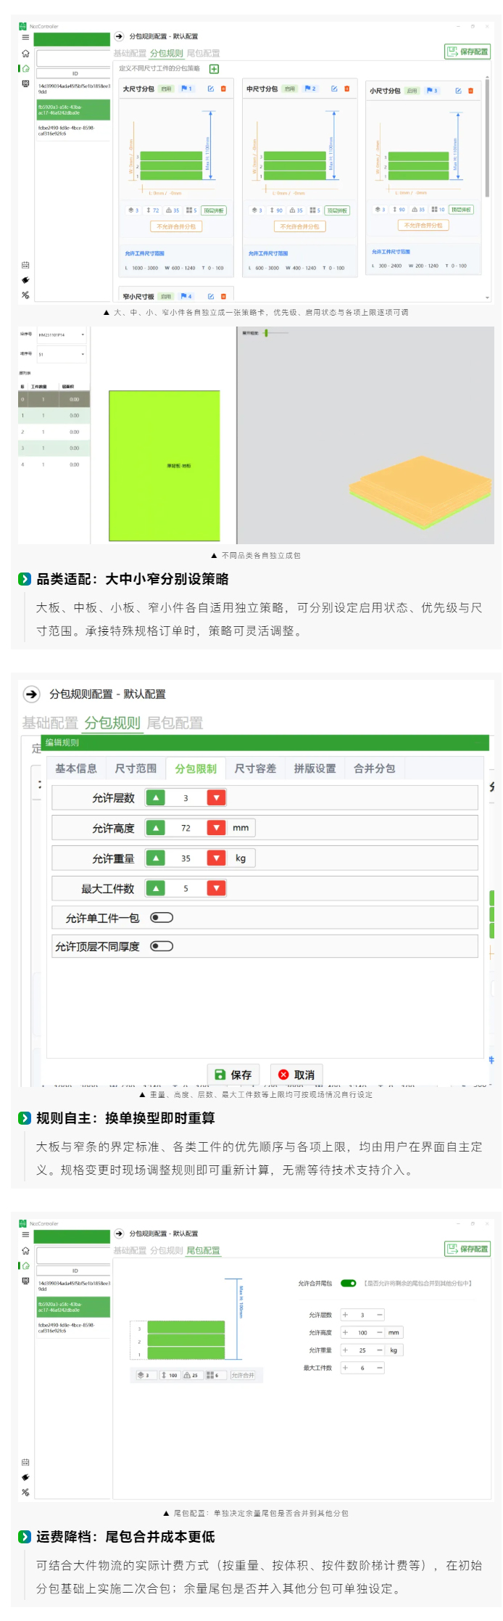
Task: Click 保存 in 编辑规则 dialog
Action: (233, 1075)
